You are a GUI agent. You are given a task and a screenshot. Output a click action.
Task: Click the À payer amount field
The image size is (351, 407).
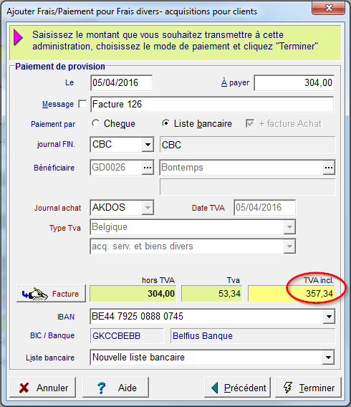[x=294, y=83]
